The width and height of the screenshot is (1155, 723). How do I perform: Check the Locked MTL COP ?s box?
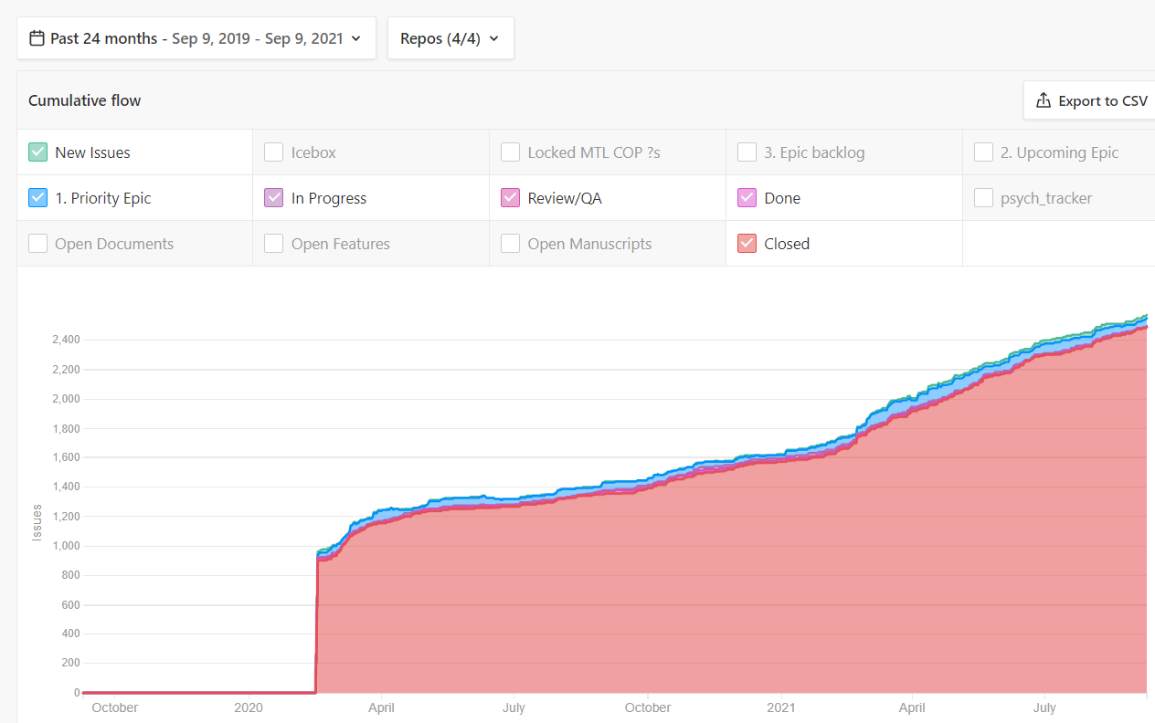tap(510, 152)
